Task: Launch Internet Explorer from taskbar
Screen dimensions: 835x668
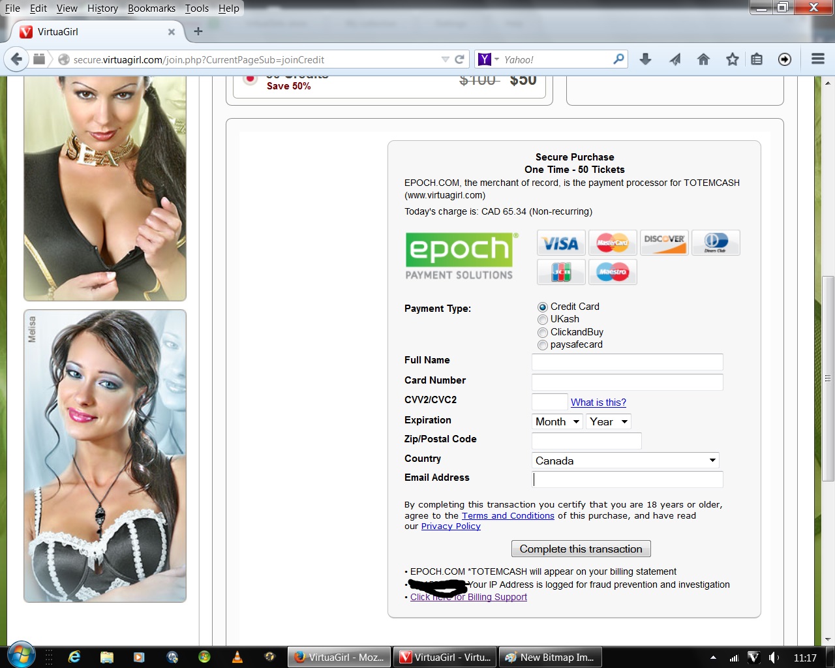Action: click(x=74, y=657)
